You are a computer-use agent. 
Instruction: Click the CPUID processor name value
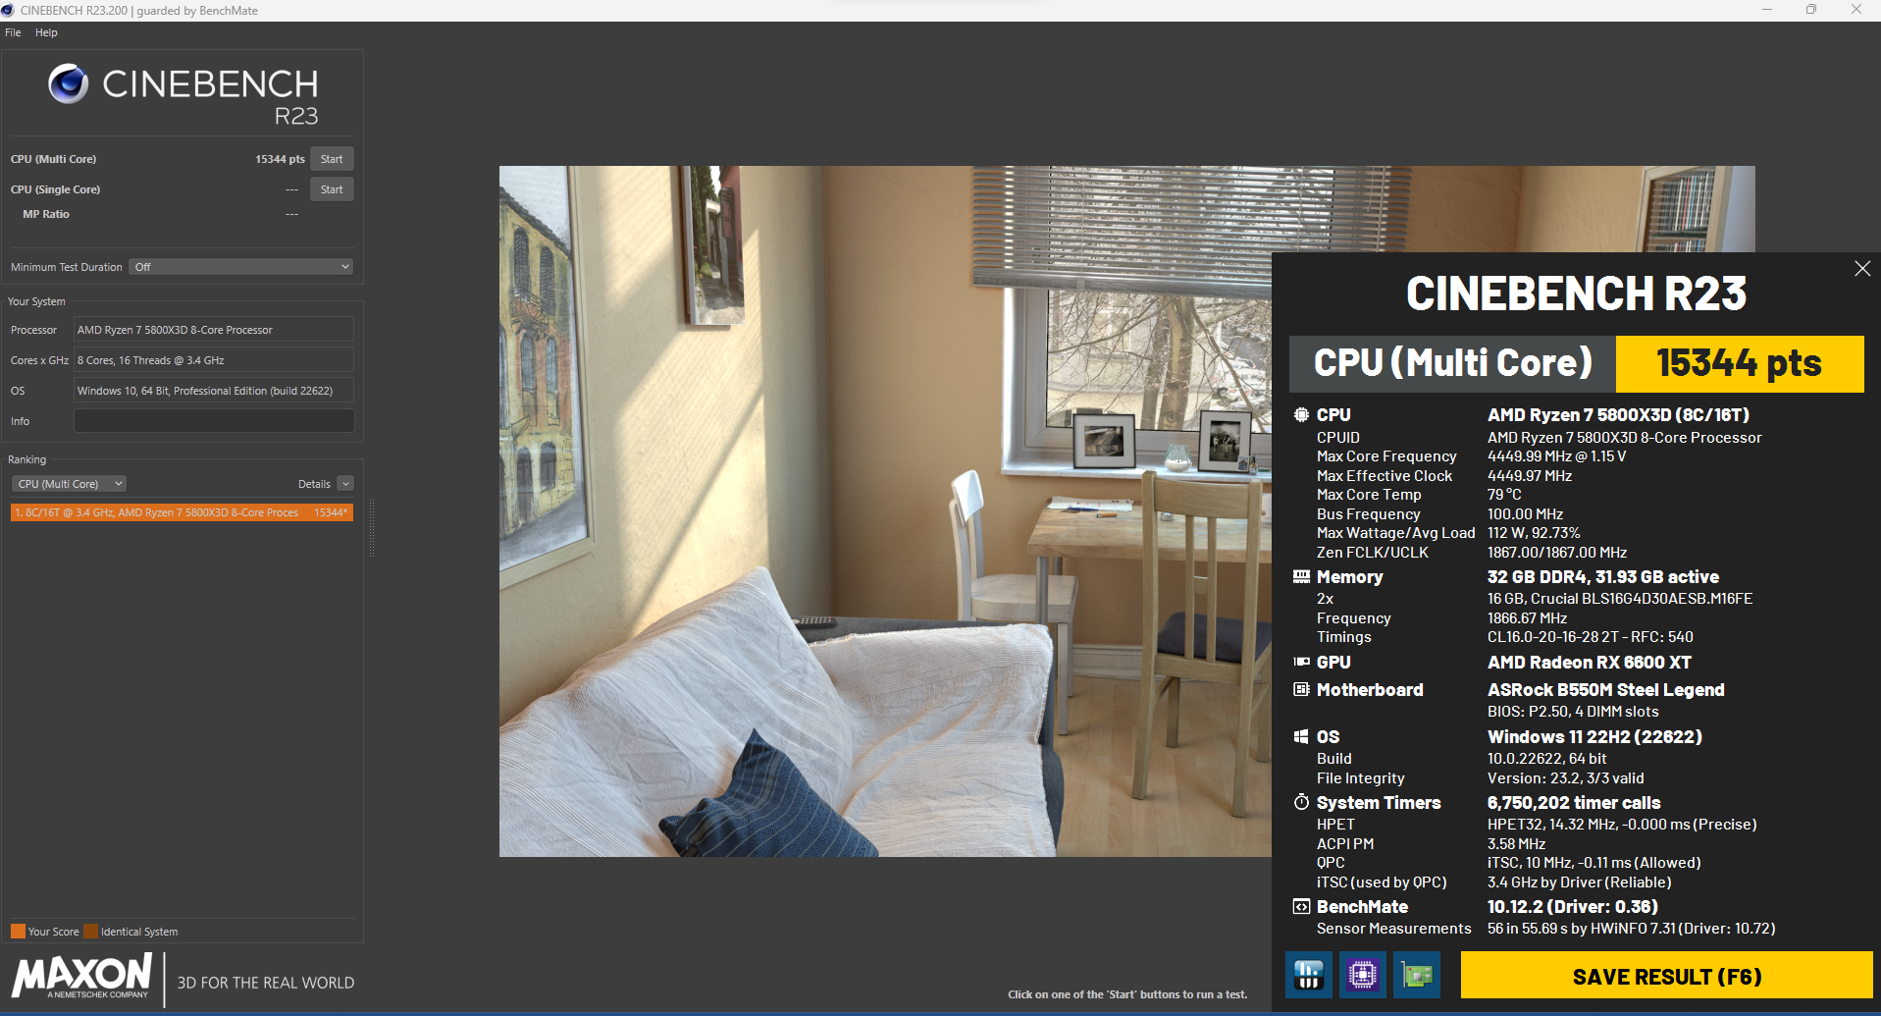coord(1624,438)
